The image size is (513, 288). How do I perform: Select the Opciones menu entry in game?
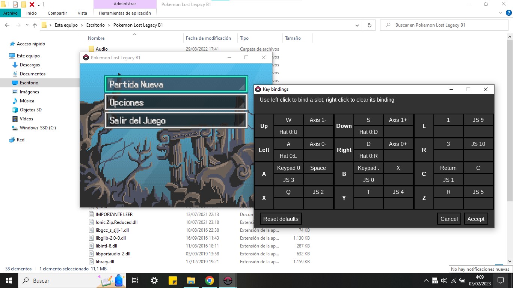pos(176,102)
